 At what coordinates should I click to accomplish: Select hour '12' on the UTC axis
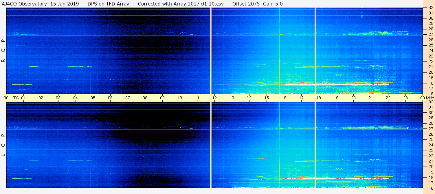coord(214,98)
